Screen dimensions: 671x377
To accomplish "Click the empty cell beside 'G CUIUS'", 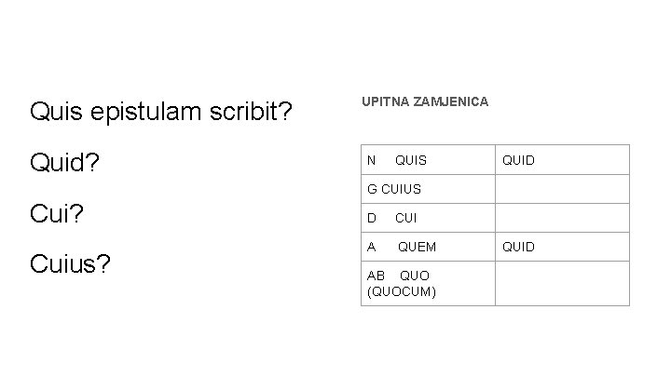I will pyautogui.click(x=561, y=189).
